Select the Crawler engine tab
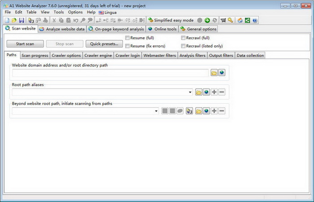 click(98, 56)
